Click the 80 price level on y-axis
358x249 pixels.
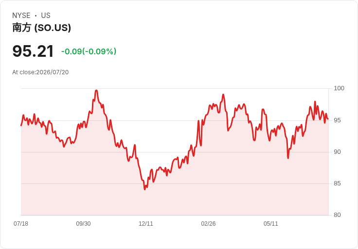coord(337,215)
